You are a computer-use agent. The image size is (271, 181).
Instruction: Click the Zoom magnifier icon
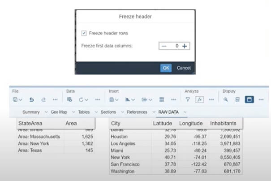coord(226,99)
